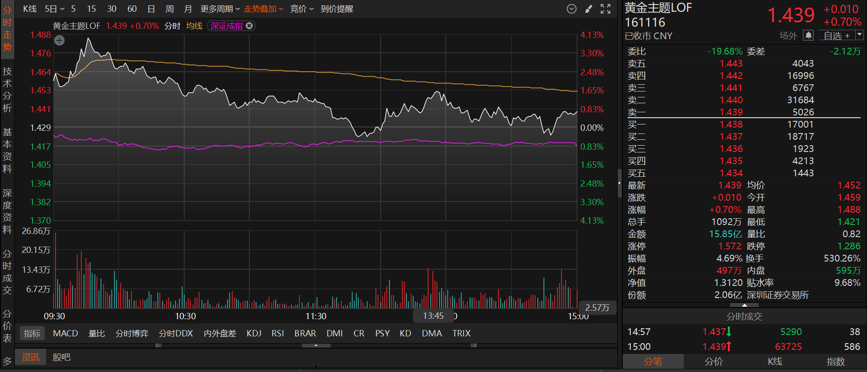Enter fullscreen chart with expand icon
867x372 pixels.
(x=606, y=9)
